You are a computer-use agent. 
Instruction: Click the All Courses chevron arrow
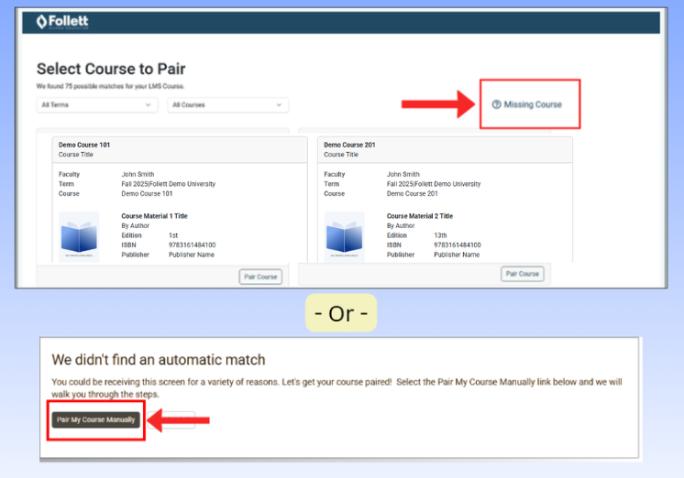click(x=279, y=105)
